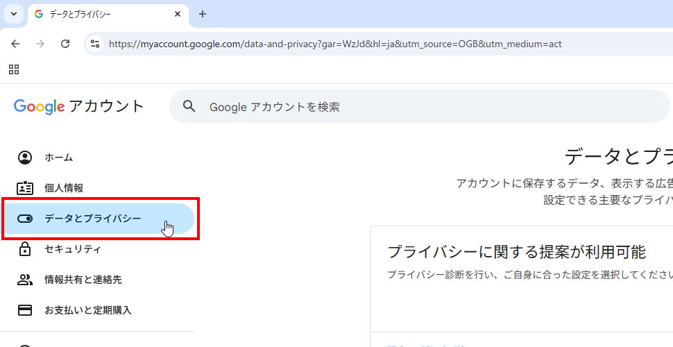Click the ホーム person icon
The width and height of the screenshot is (673, 347).
click(25, 158)
